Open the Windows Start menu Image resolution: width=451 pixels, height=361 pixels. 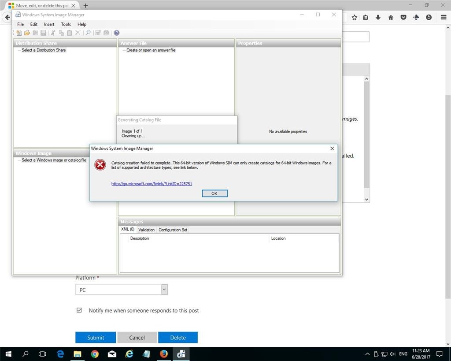click(8, 354)
